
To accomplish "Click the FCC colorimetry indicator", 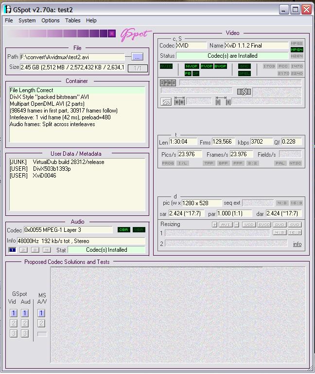I will point(283,66).
